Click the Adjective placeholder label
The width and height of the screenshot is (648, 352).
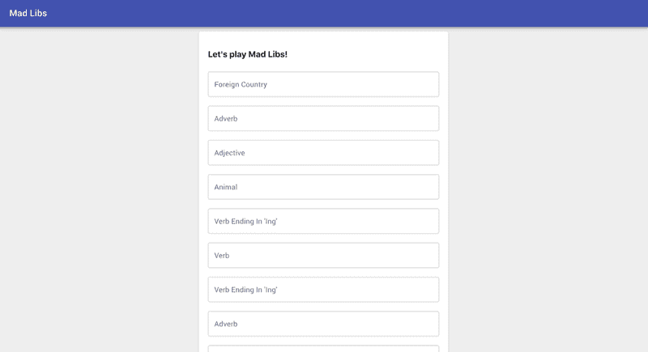pos(229,153)
